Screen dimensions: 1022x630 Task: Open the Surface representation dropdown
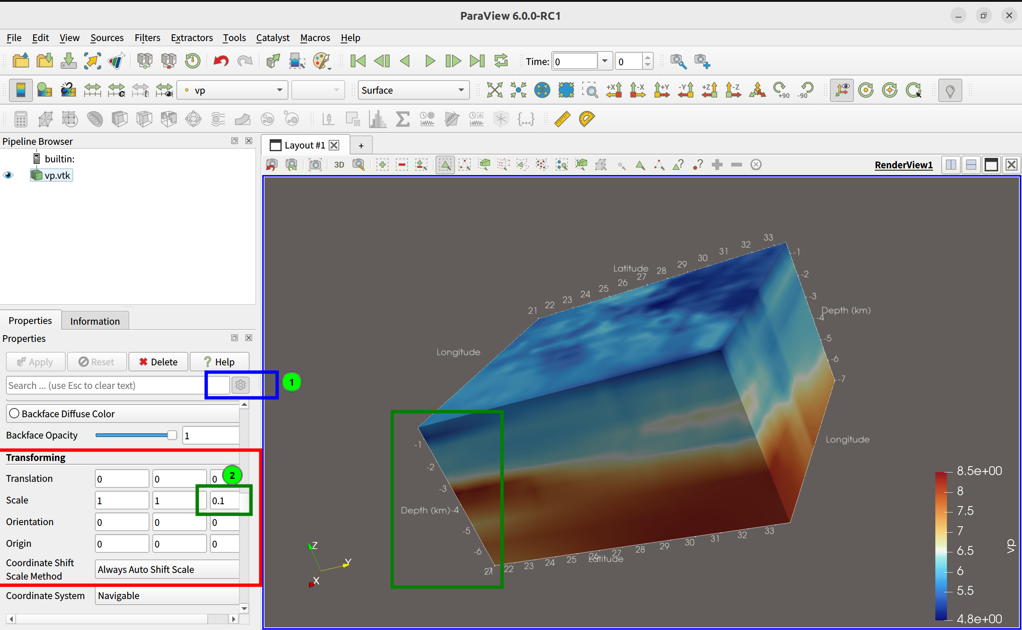coord(413,90)
